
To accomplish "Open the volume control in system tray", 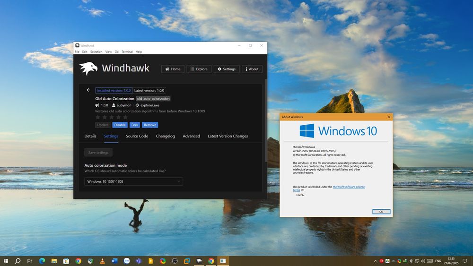I will (x=423, y=261).
